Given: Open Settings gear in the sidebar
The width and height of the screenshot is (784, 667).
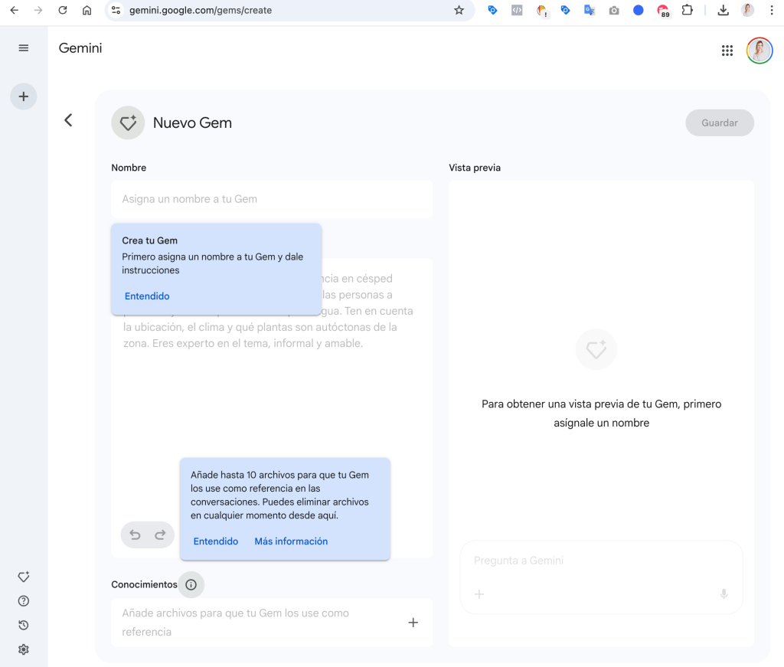Looking at the screenshot, I should tap(23, 649).
